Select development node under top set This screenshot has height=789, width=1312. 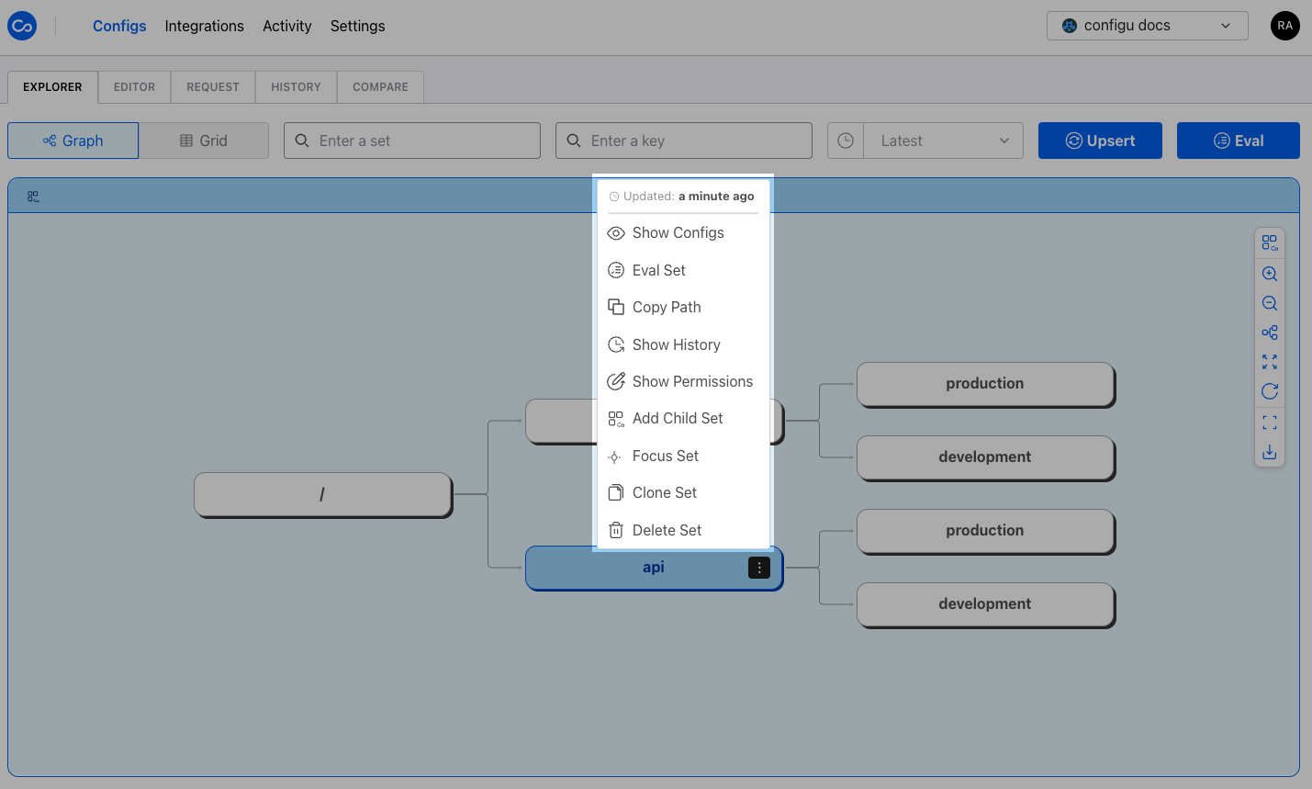985,457
